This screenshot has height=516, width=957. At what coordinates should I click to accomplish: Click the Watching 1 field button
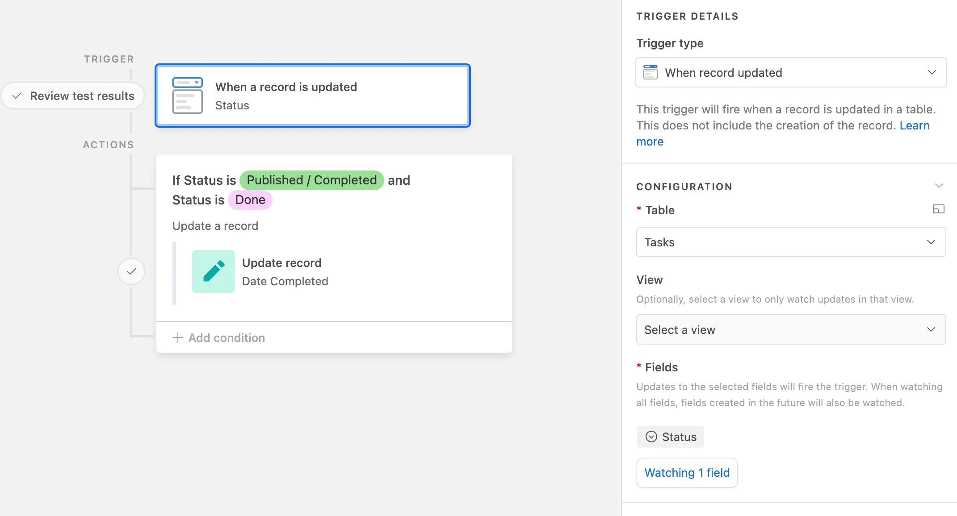[x=687, y=472]
